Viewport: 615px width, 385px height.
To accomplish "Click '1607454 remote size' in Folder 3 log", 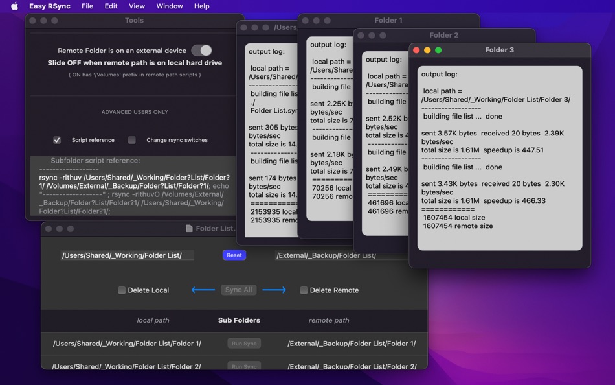I will click(x=458, y=226).
